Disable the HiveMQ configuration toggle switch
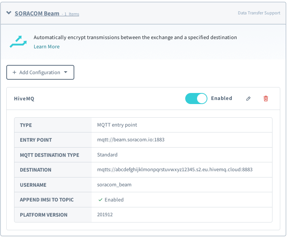288x238 pixels. pyautogui.click(x=196, y=99)
